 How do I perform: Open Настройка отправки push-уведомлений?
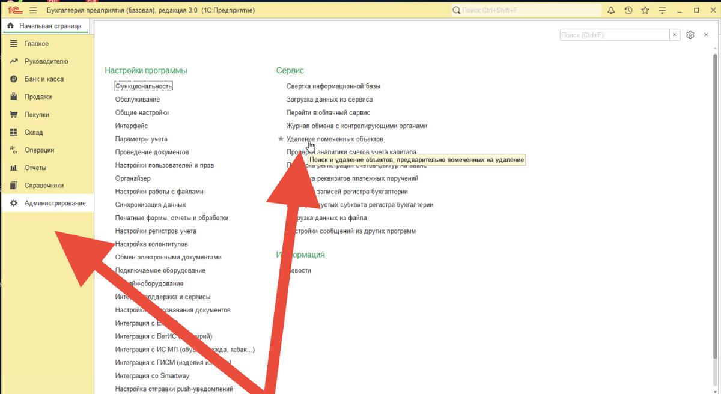pos(174,389)
